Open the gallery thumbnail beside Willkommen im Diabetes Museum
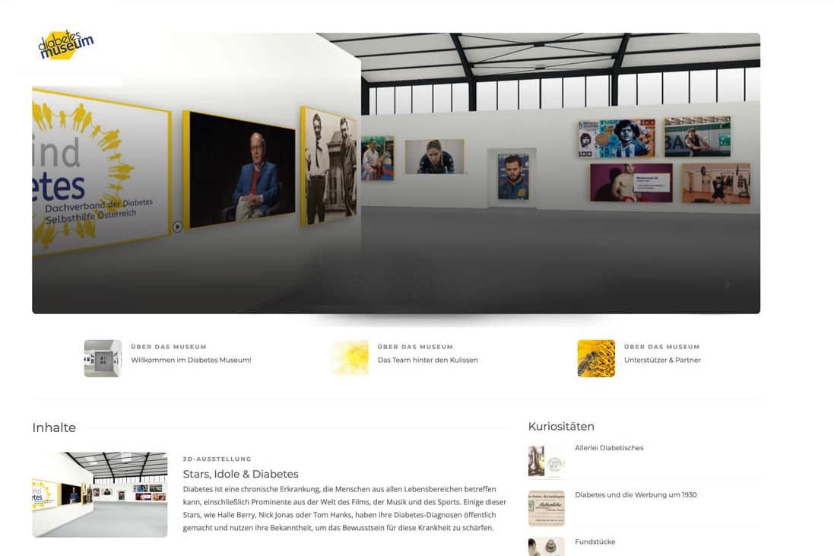The height and width of the screenshot is (556, 834). 103,358
